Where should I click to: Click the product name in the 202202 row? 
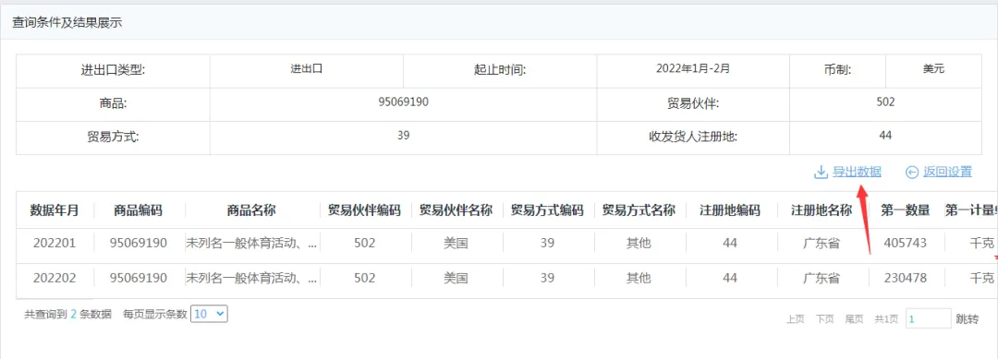click(252, 279)
